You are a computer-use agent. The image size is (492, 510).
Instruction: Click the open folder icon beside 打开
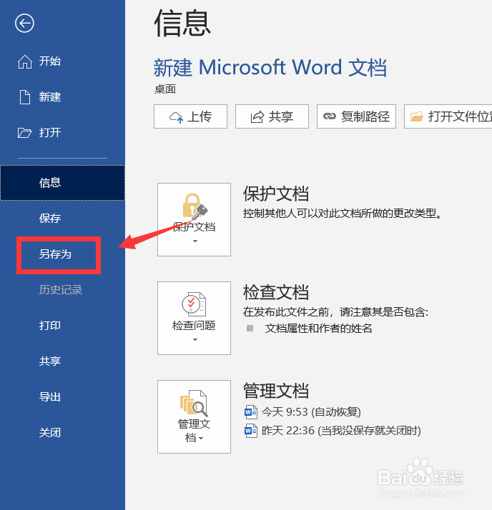[x=24, y=133]
